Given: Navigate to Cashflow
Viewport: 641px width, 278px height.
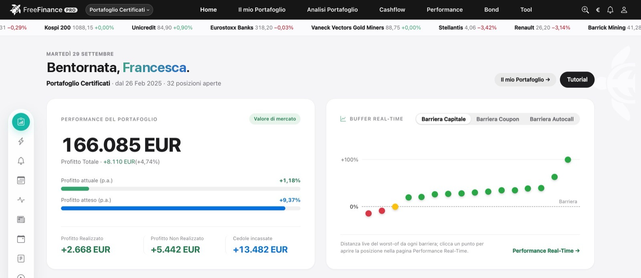Looking at the screenshot, I should [x=392, y=10].
